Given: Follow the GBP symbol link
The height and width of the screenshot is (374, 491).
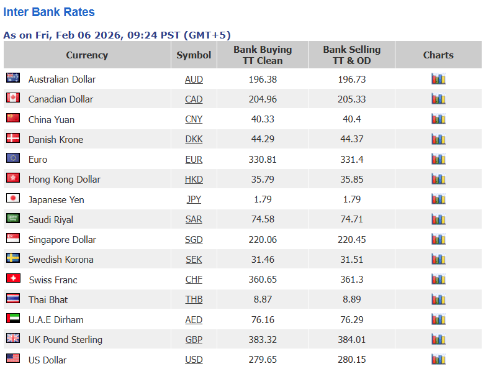Looking at the screenshot, I should (x=194, y=339).
